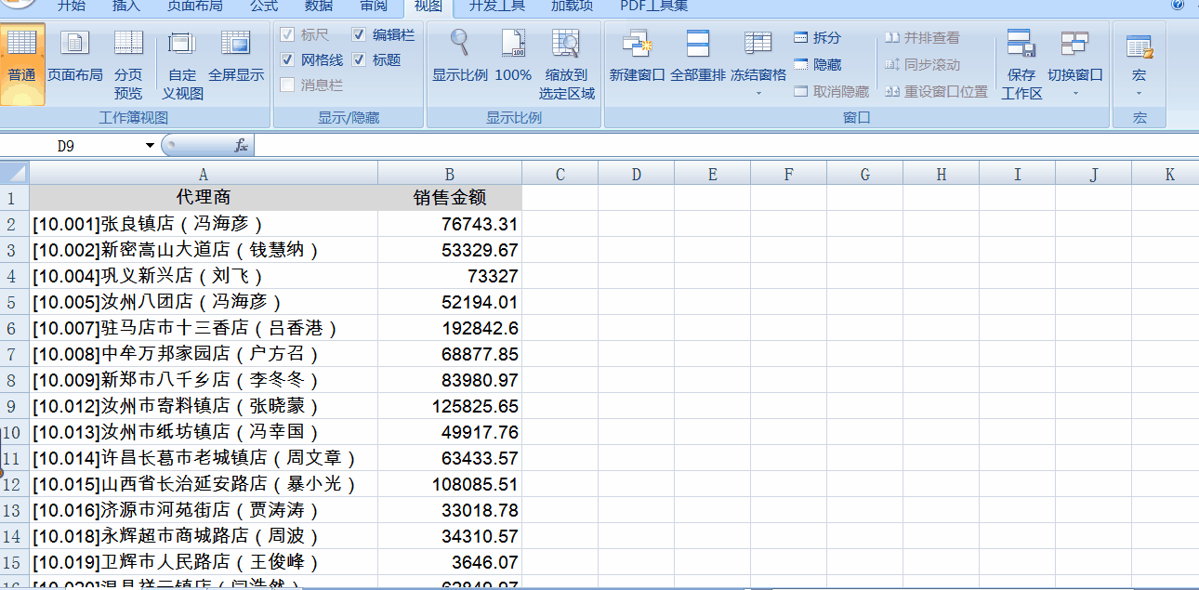
Task: Open the Add-ins (加载项) tab
Action: click(x=572, y=7)
